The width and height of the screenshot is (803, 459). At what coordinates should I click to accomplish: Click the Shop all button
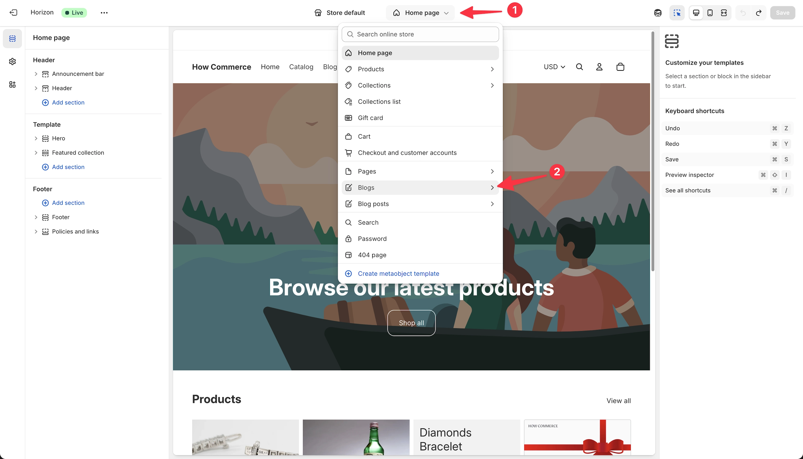pos(411,323)
